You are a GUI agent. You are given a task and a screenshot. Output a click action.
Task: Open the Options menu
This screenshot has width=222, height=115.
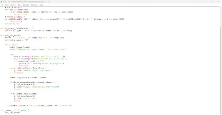click(26, 5)
